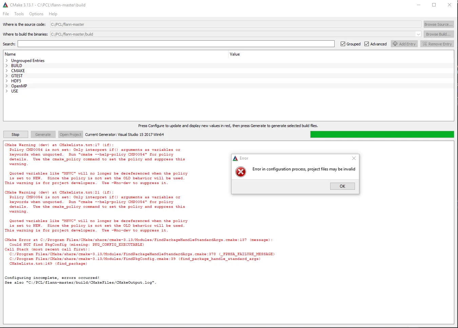Click the 'Press Configure to update' hint text
The image size is (458, 328).
pos(228,126)
